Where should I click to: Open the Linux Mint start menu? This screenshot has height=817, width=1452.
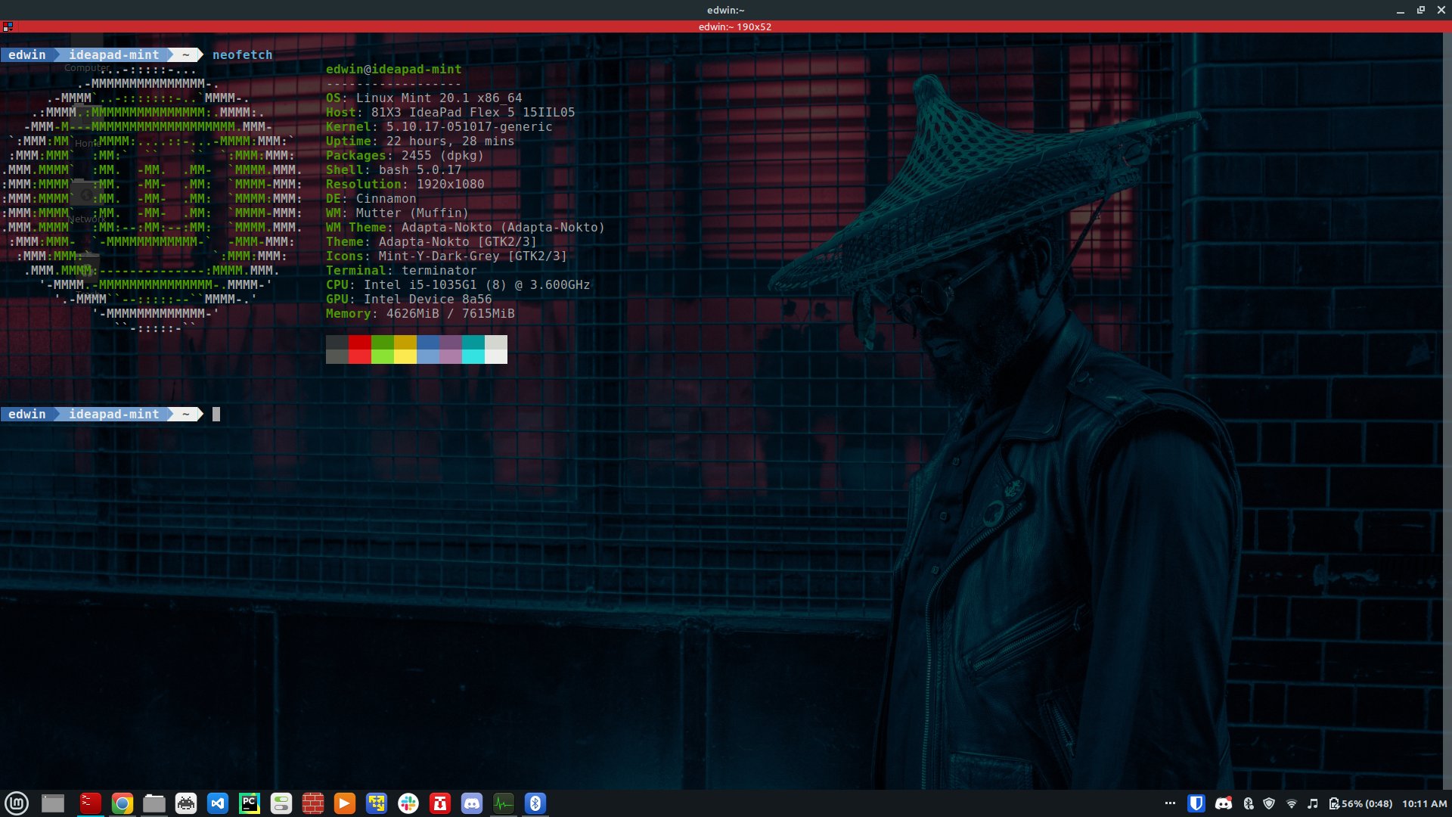click(17, 803)
